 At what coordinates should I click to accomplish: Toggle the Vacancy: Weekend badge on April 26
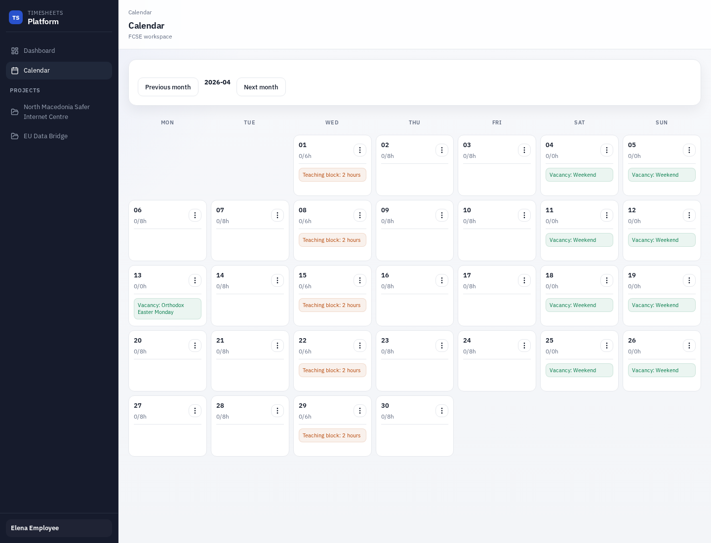(x=662, y=370)
